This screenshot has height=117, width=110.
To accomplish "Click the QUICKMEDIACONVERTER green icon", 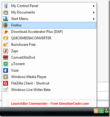I will 6,38.
